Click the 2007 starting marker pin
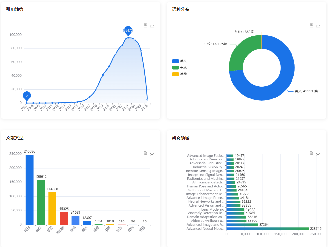328x247 pixels. click(x=27, y=96)
